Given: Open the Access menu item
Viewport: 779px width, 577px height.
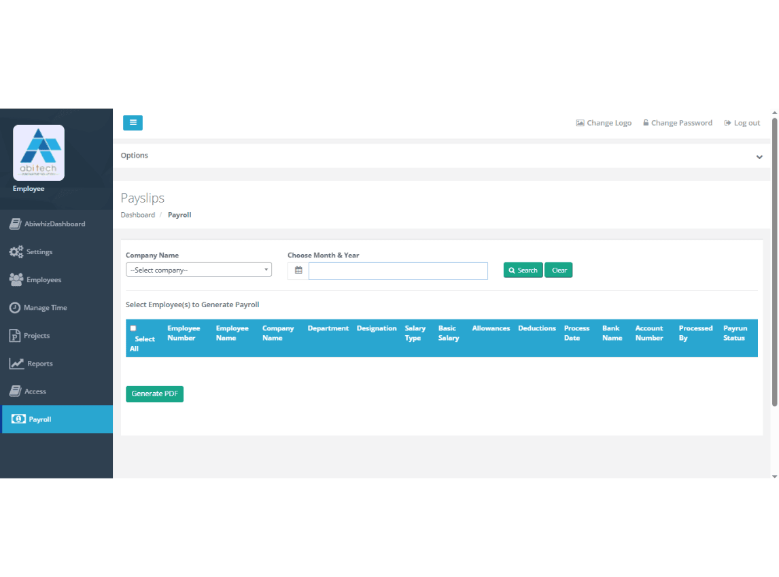Looking at the screenshot, I should [35, 391].
